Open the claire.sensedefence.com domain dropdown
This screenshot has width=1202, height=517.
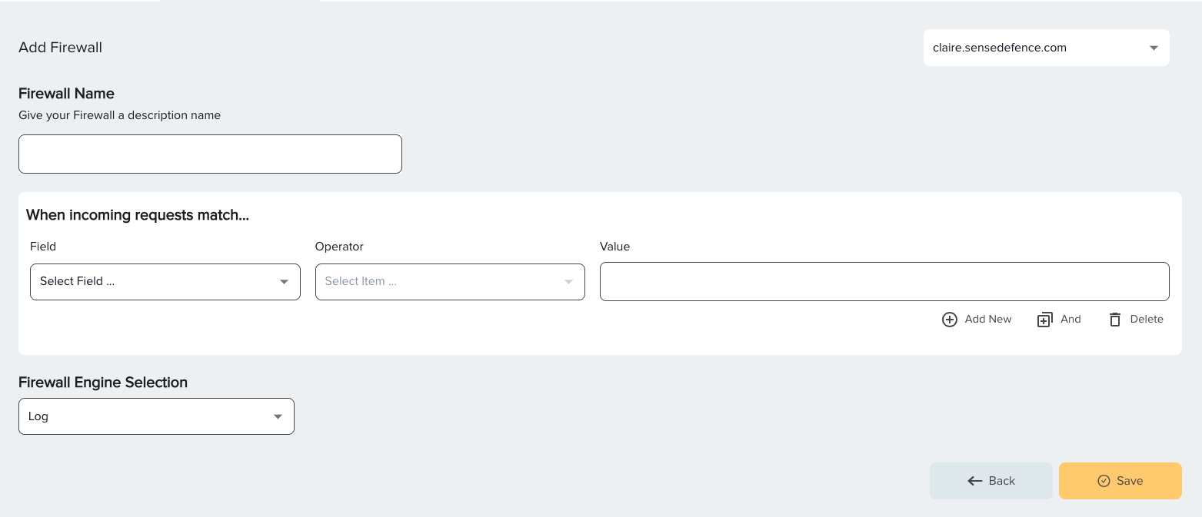1046,48
